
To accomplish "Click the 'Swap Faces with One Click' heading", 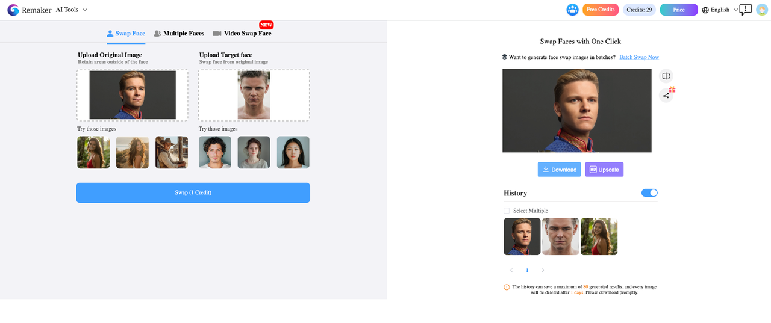I will tap(580, 42).
